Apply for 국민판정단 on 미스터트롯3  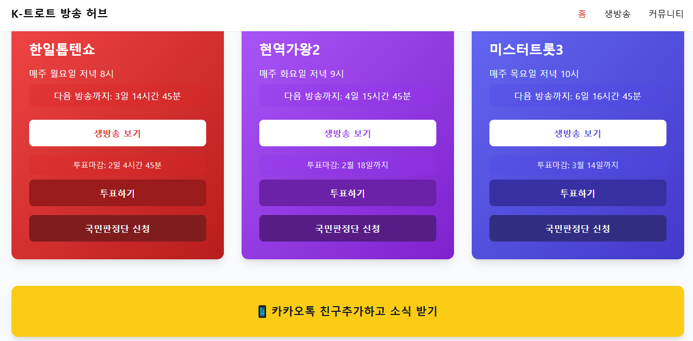point(577,228)
